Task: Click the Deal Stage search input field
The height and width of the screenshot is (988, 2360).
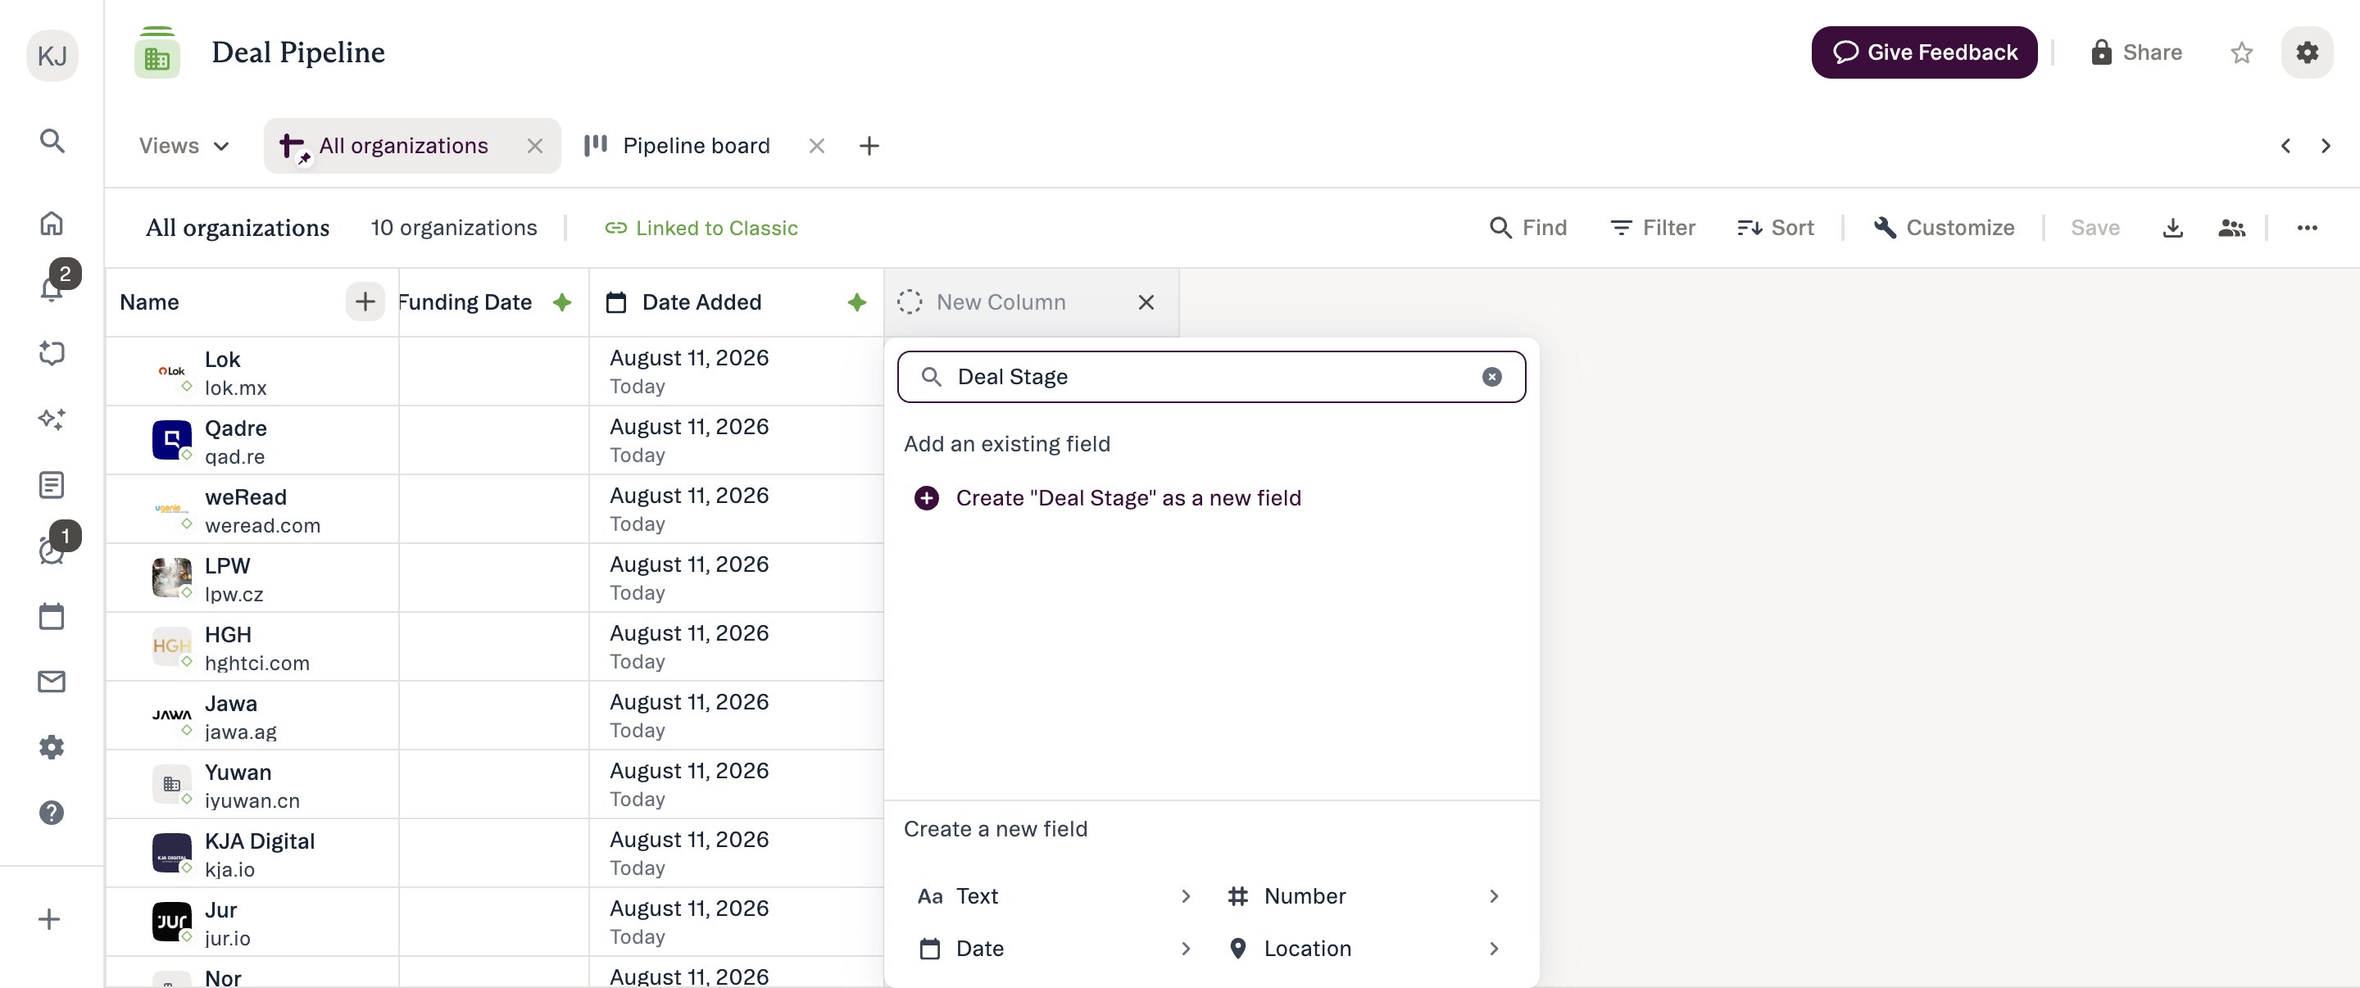Action: (1211, 377)
